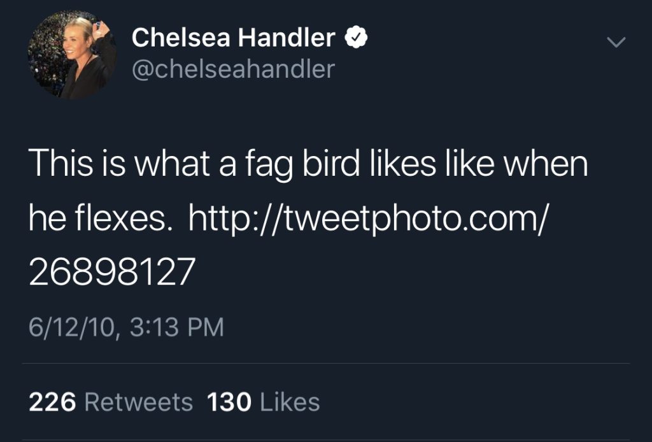Screen dimensions: 652x442
Task: View the list of 226 Retweets
Action: point(111,403)
